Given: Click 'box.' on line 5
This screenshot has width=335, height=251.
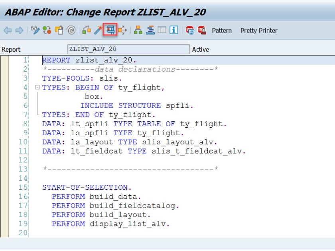Looking at the screenshot, I should point(94,97).
